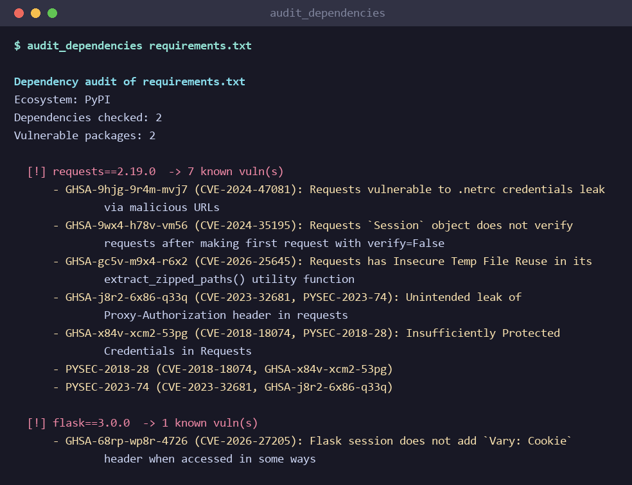Click the 'Dependencies checked: 2' line
This screenshot has height=485, width=632.
click(x=88, y=117)
